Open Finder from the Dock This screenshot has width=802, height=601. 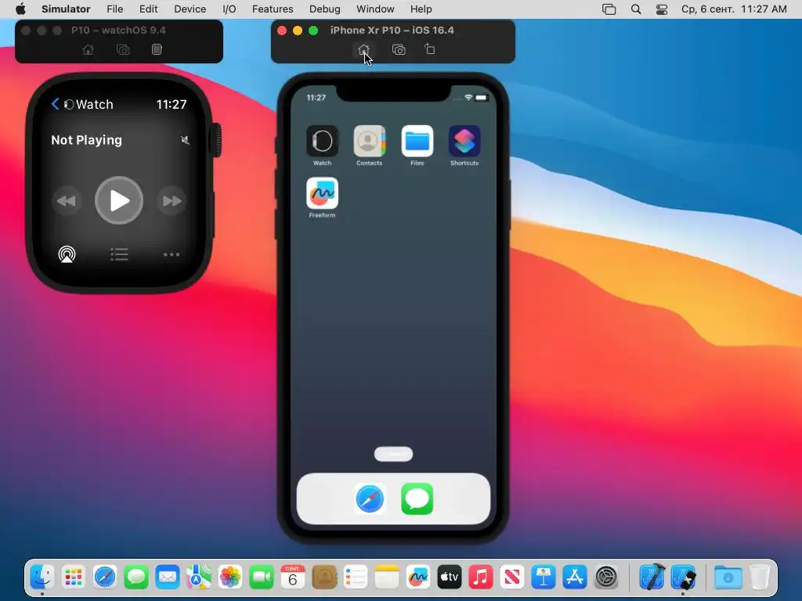point(42,578)
